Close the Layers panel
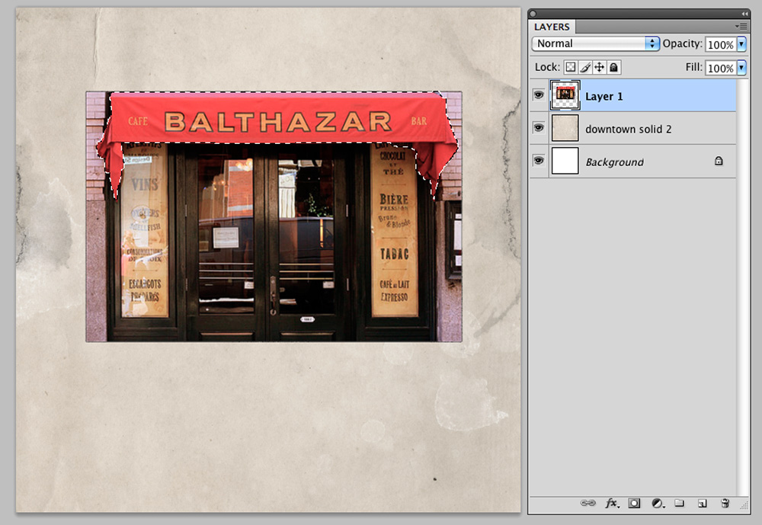Image resolution: width=762 pixels, height=525 pixels. (533, 14)
